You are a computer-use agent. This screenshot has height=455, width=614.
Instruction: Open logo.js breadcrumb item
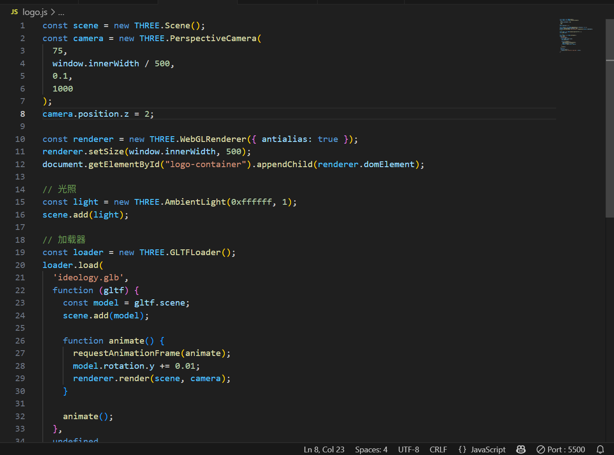point(35,12)
